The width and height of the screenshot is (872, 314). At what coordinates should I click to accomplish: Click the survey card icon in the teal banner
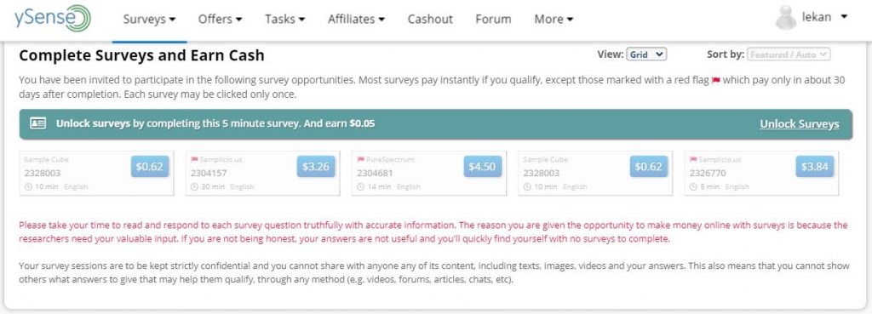point(37,123)
